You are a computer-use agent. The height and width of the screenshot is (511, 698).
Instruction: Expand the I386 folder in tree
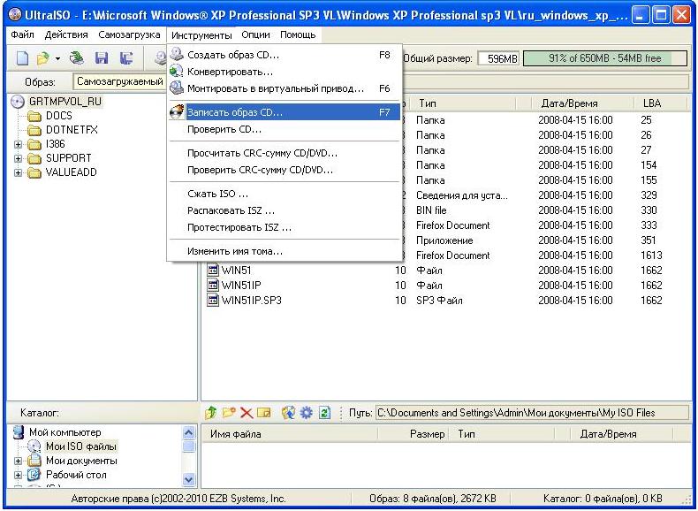tap(18, 144)
